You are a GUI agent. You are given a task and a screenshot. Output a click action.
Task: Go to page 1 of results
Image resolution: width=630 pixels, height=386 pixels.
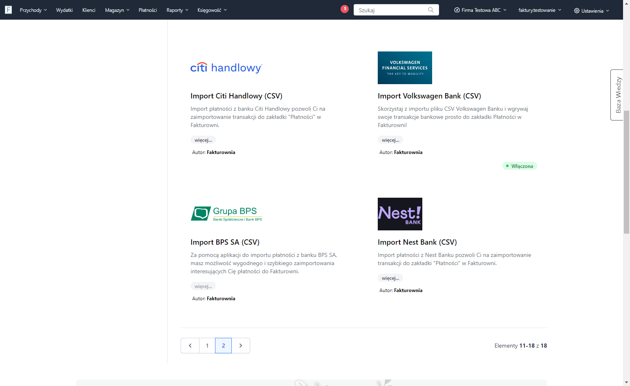[207, 346]
